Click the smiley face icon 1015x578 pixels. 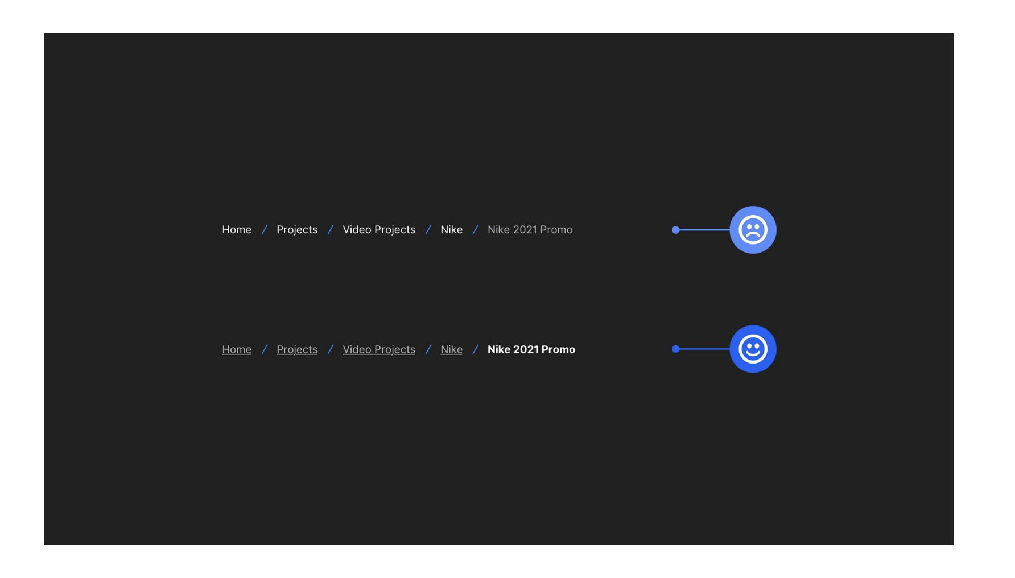(x=752, y=349)
